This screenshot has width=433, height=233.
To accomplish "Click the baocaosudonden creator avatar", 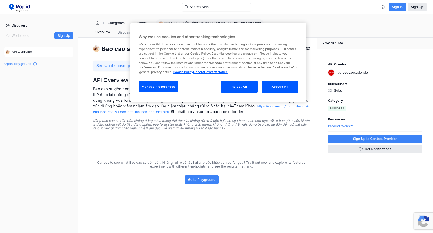I will (331, 73).
